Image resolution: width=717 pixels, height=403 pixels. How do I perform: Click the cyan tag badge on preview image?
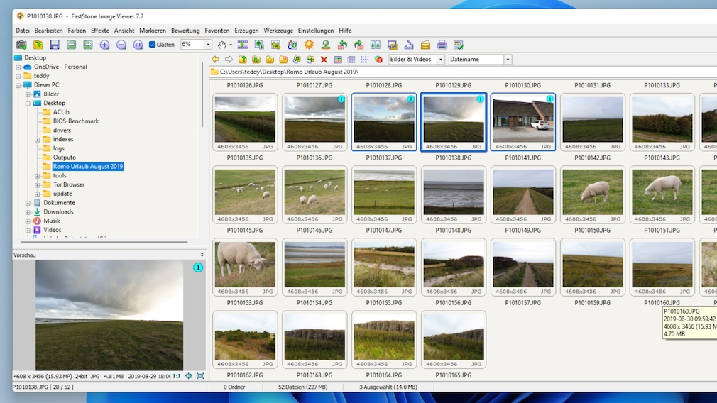198,267
